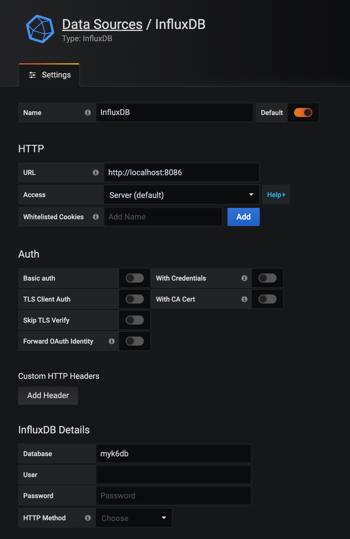Click the Forward OAuth Identity info icon
The width and height of the screenshot is (350, 539).
(x=112, y=341)
